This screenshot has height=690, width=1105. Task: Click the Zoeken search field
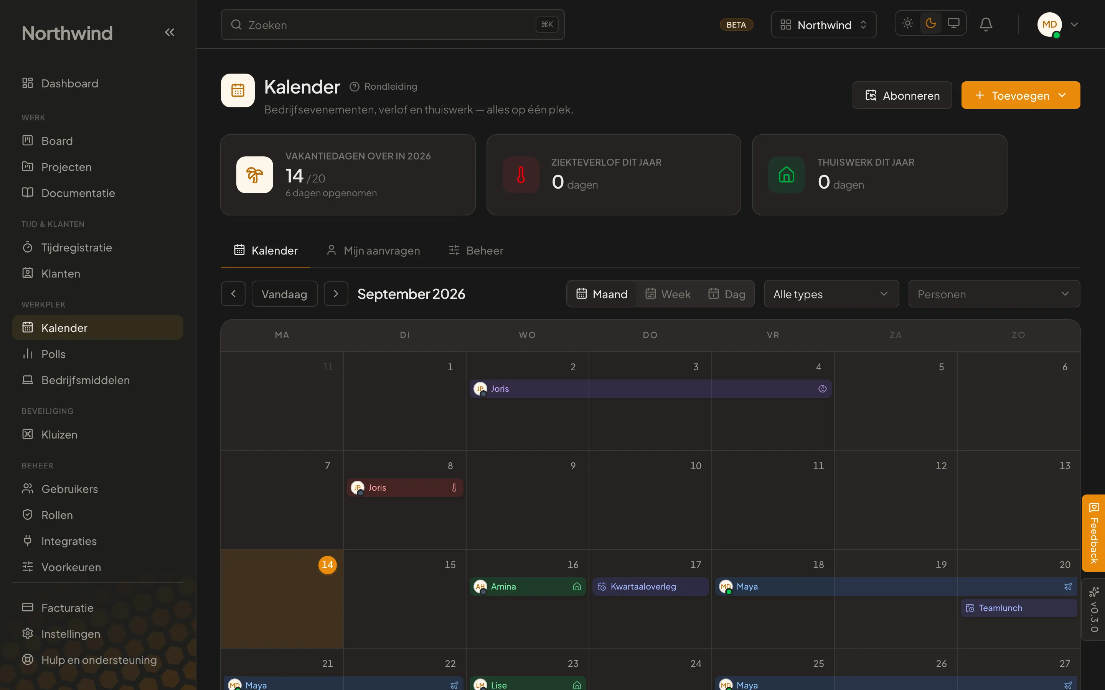[393, 25]
